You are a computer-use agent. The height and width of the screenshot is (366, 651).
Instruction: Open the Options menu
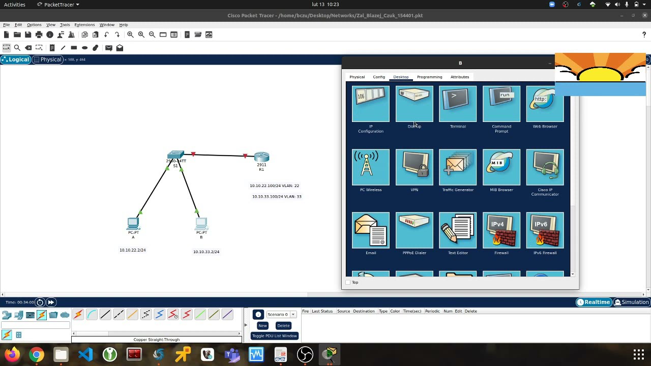pos(34,24)
